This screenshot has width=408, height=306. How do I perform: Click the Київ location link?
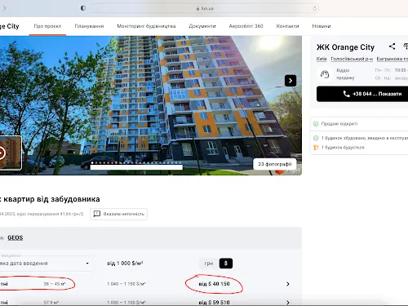coord(322,59)
